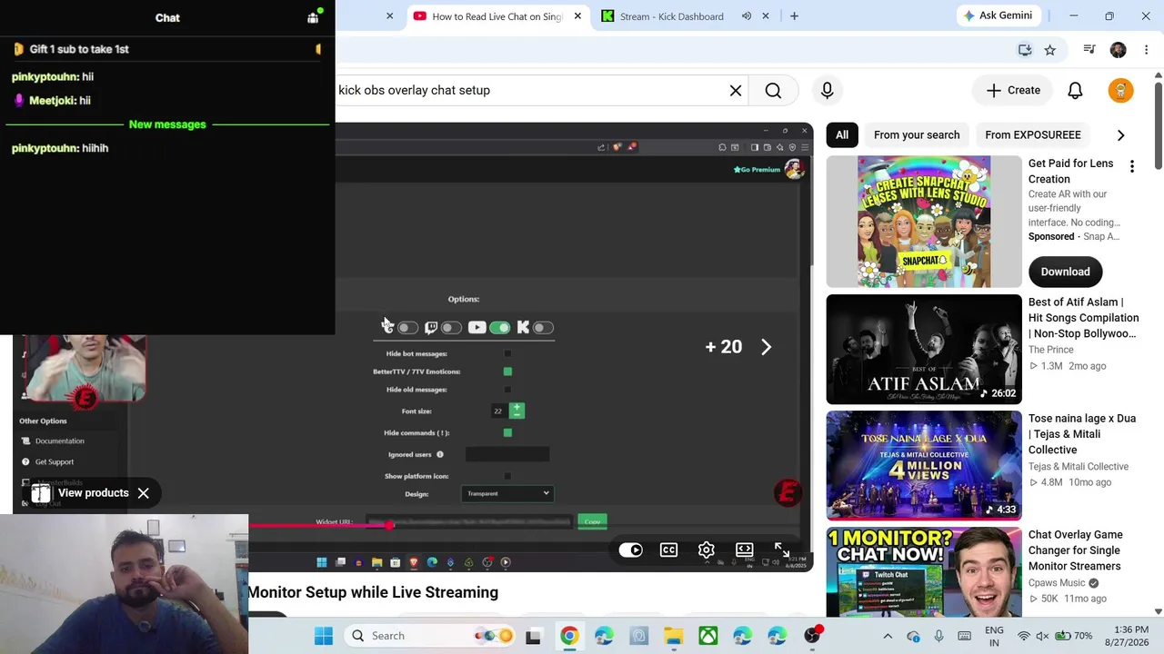The width and height of the screenshot is (1164, 654).
Task: Open the Chrome profile avatar
Action: 1118,50
